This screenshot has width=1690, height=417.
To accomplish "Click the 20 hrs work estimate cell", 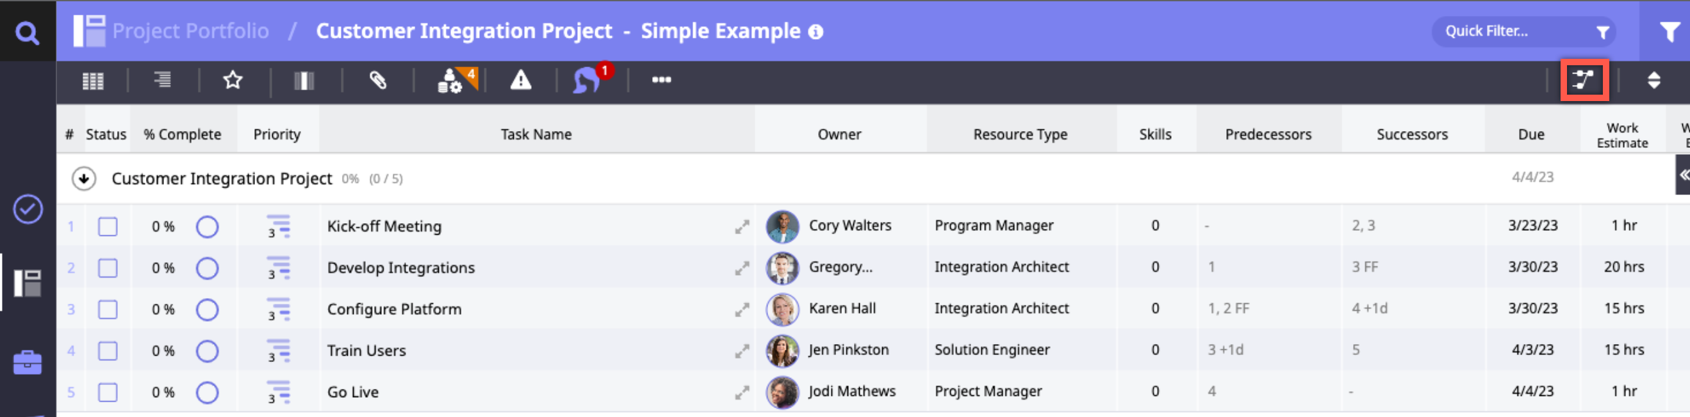I will click(x=1624, y=267).
